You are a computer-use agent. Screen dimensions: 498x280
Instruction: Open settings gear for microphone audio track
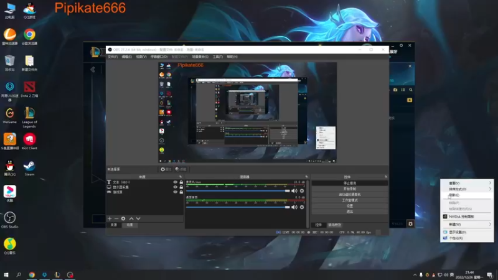tap(302, 191)
